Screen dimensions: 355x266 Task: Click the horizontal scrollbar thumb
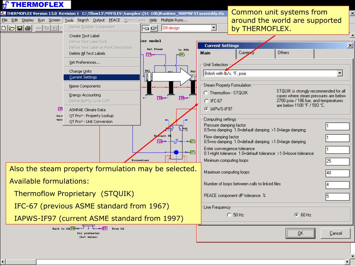point(20,262)
